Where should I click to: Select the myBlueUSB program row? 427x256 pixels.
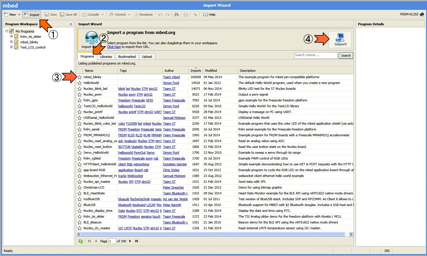click(x=215, y=199)
